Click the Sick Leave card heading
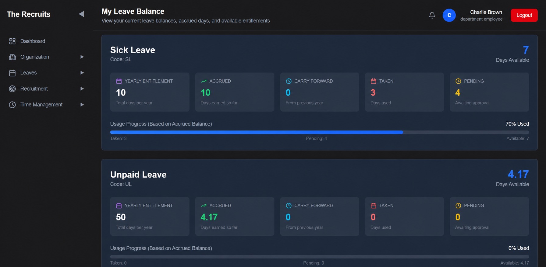This screenshot has width=546, height=267. point(133,50)
